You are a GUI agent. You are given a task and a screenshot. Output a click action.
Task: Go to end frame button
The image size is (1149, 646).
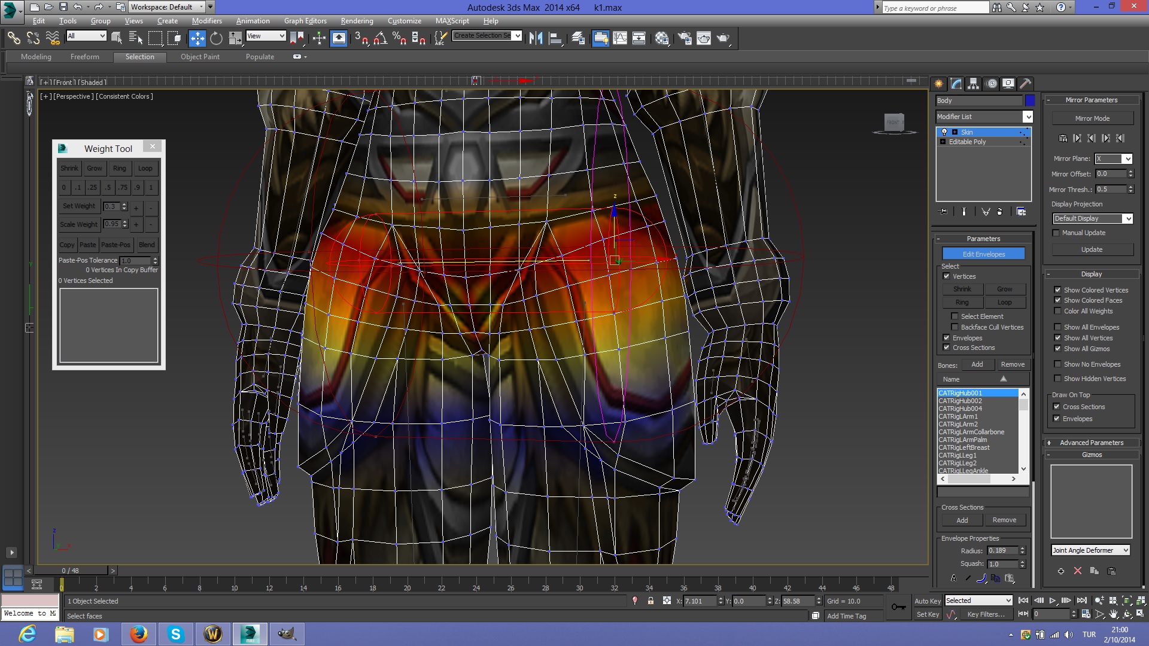1081,601
